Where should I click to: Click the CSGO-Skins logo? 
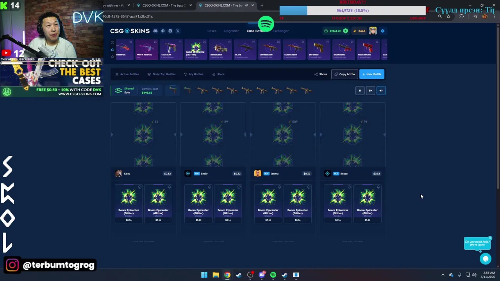tap(130, 31)
